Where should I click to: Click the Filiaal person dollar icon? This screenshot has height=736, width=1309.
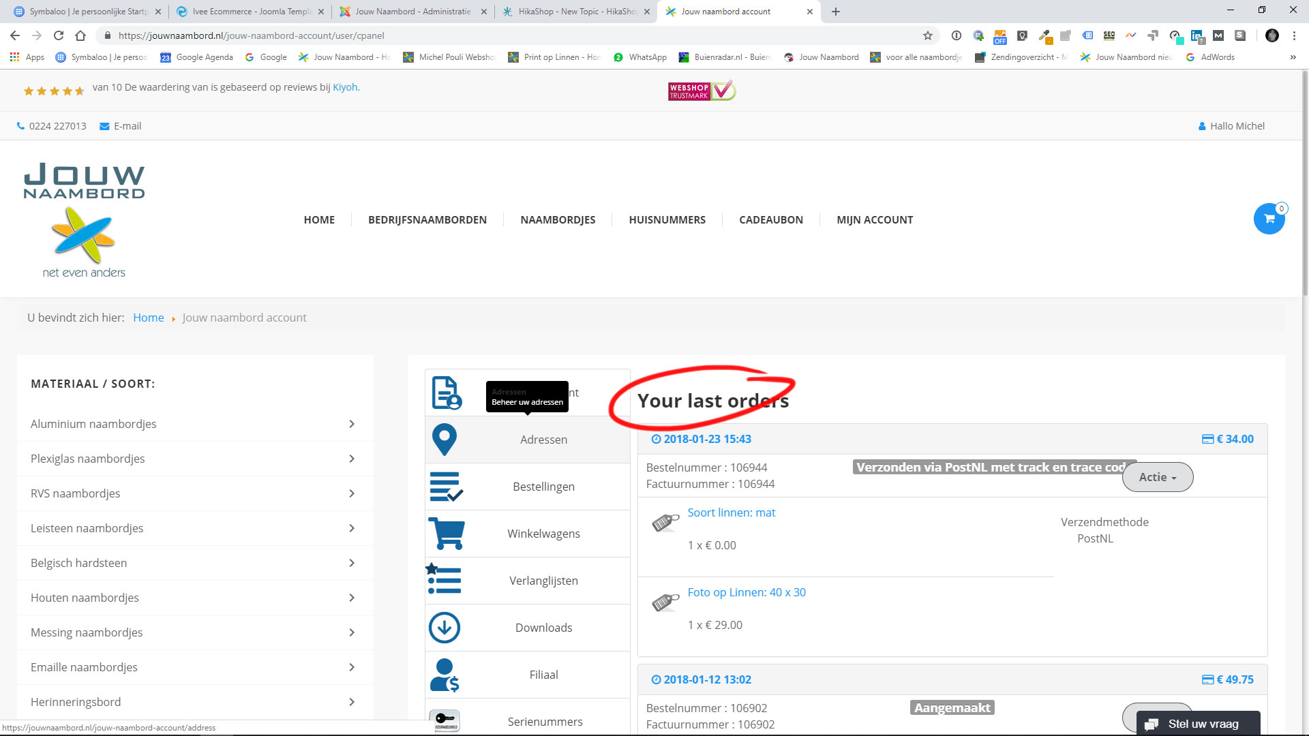pos(445,675)
